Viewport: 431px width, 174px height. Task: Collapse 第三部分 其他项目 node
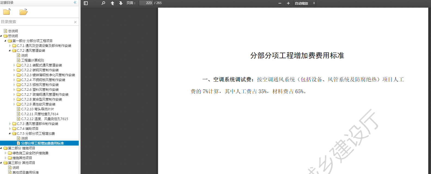coord(1,163)
